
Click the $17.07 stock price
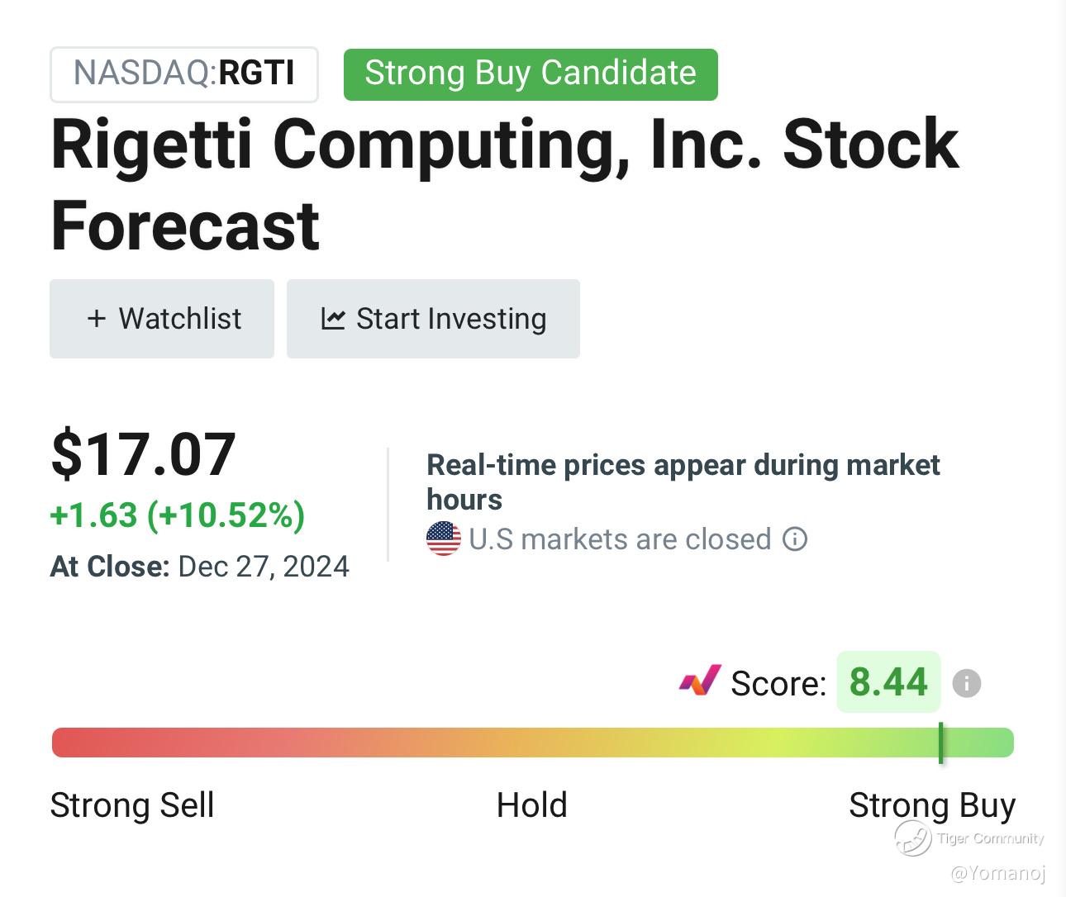click(x=144, y=455)
